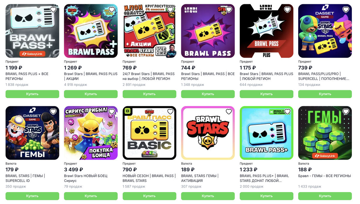Screen dimensions: 360x204
Task: Open the Brawl Stars logo thumbnail
Action: click(x=208, y=133)
